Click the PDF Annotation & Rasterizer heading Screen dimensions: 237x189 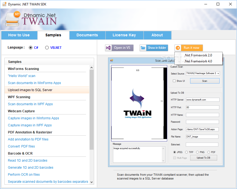coord(30,132)
